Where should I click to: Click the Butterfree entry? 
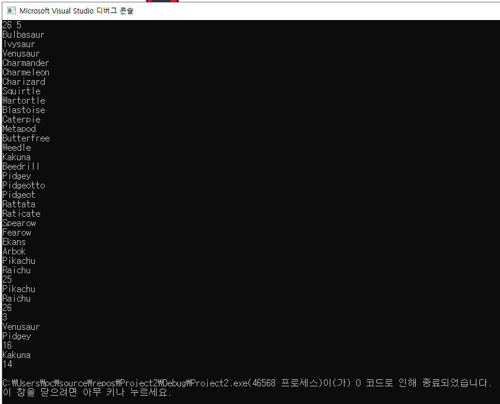click(26, 138)
